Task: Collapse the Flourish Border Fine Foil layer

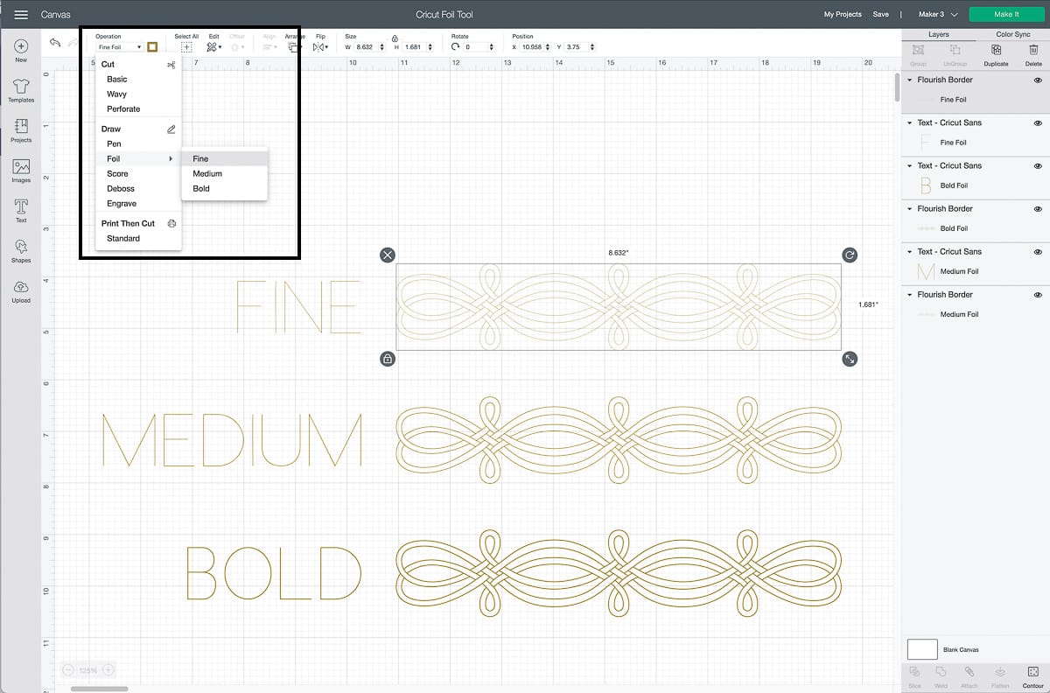Action: tap(910, 80)
